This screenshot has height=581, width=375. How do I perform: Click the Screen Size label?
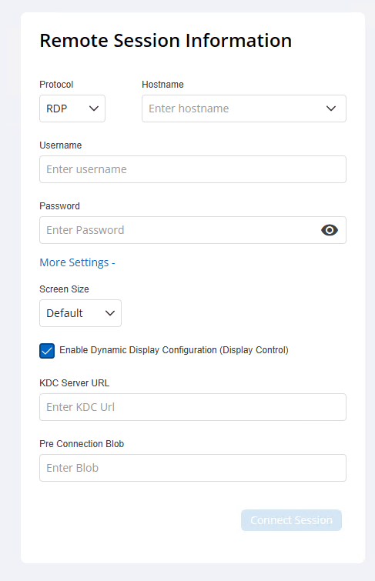[x=64, y=289]
